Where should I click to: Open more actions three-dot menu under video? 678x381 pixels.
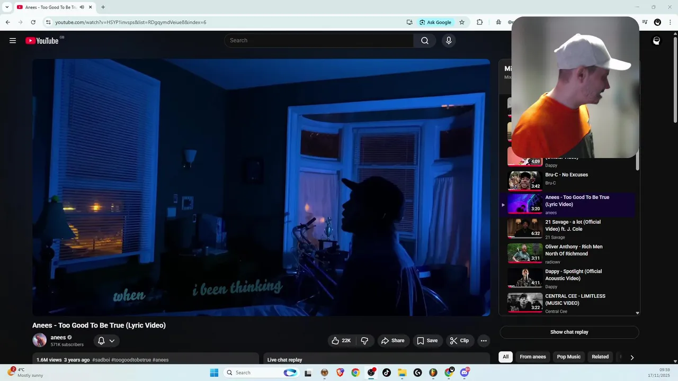point(484,341)
